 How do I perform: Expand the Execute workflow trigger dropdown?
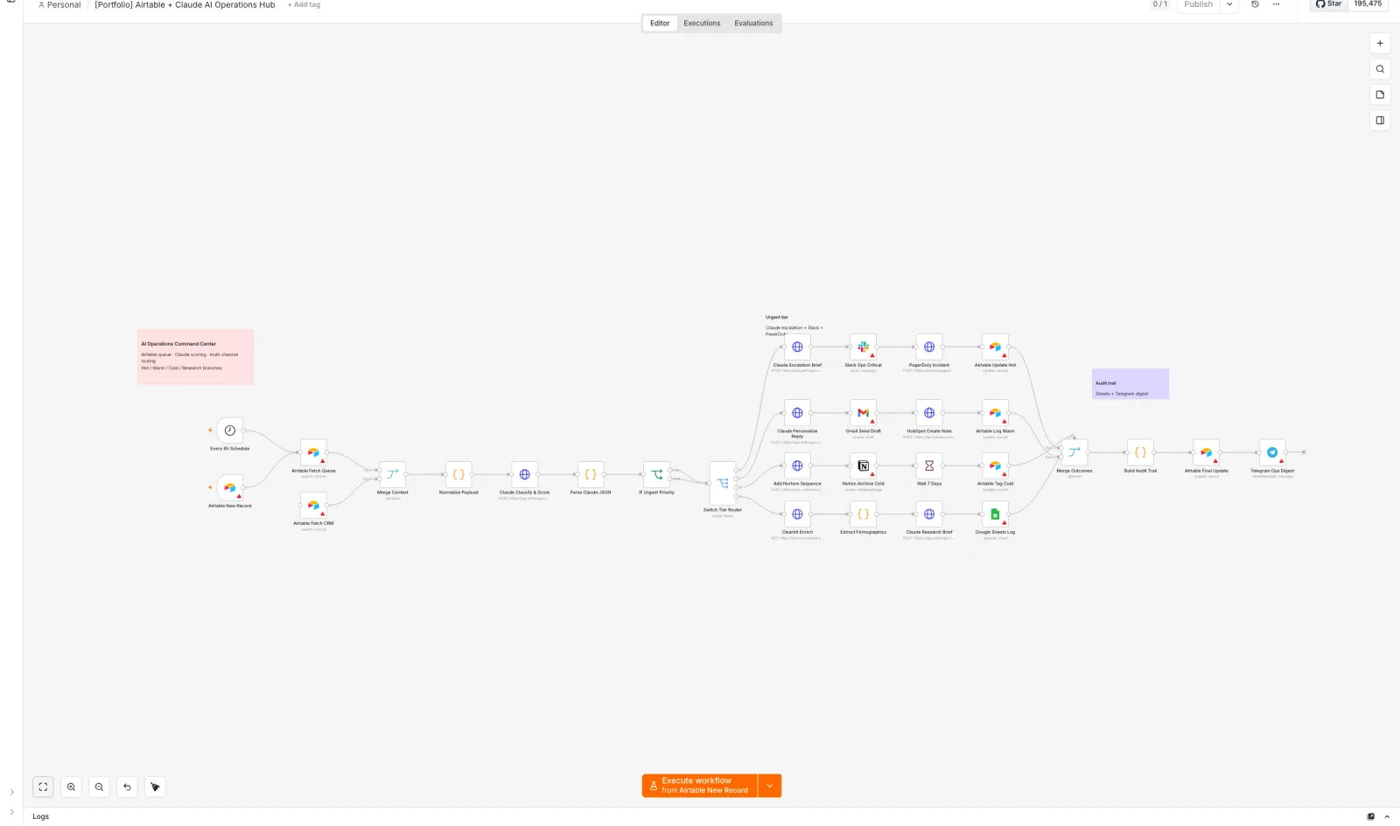point(770,786)
